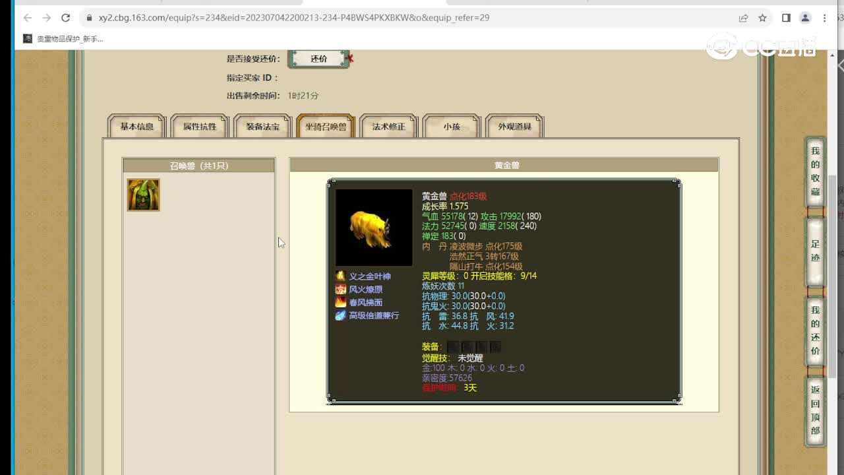Click 返回顶部 back-to-top button
This screenshot has width=844, height=475.
click(x=815, y=410)
